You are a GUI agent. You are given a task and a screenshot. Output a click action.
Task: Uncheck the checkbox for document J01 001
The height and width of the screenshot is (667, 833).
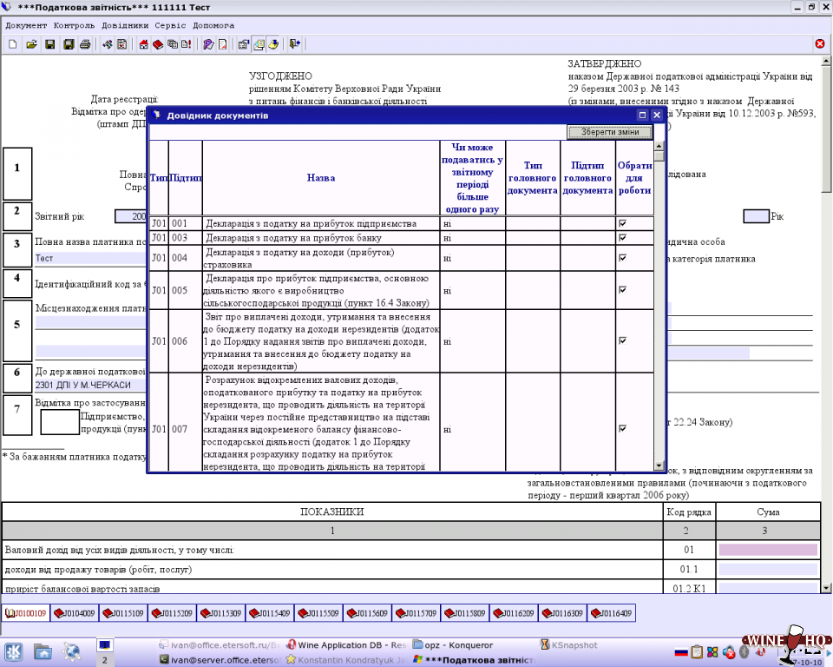click(622, 223)
